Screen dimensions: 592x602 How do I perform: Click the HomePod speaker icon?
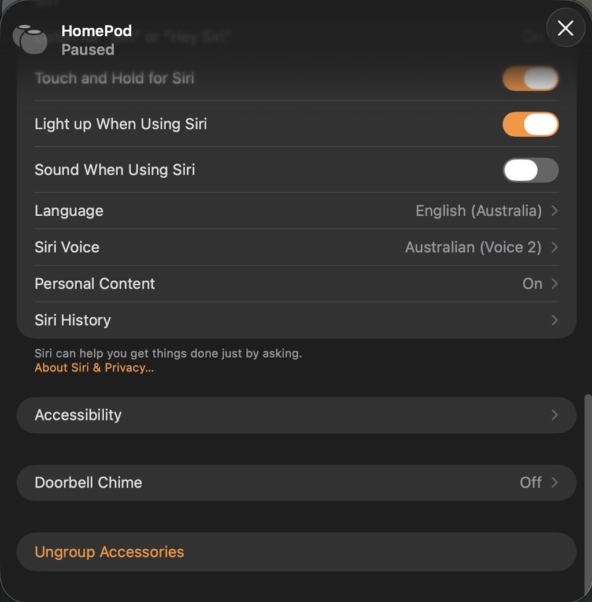point(30,39)
